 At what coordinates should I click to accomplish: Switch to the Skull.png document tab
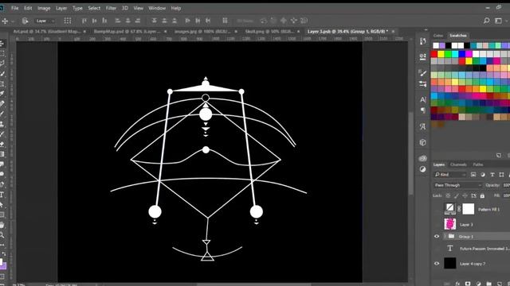pos(269,32)
